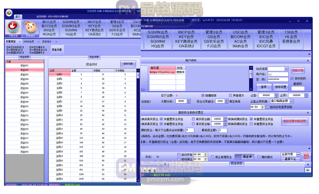The image size is (319, 194).
Task: Enable the 自动开始 checkbox
Action: pos(179,155)
